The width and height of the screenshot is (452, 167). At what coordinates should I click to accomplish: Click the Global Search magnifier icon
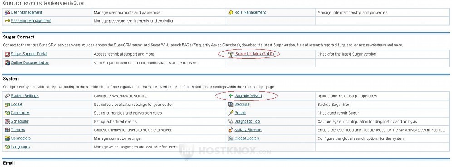(231, 138)
